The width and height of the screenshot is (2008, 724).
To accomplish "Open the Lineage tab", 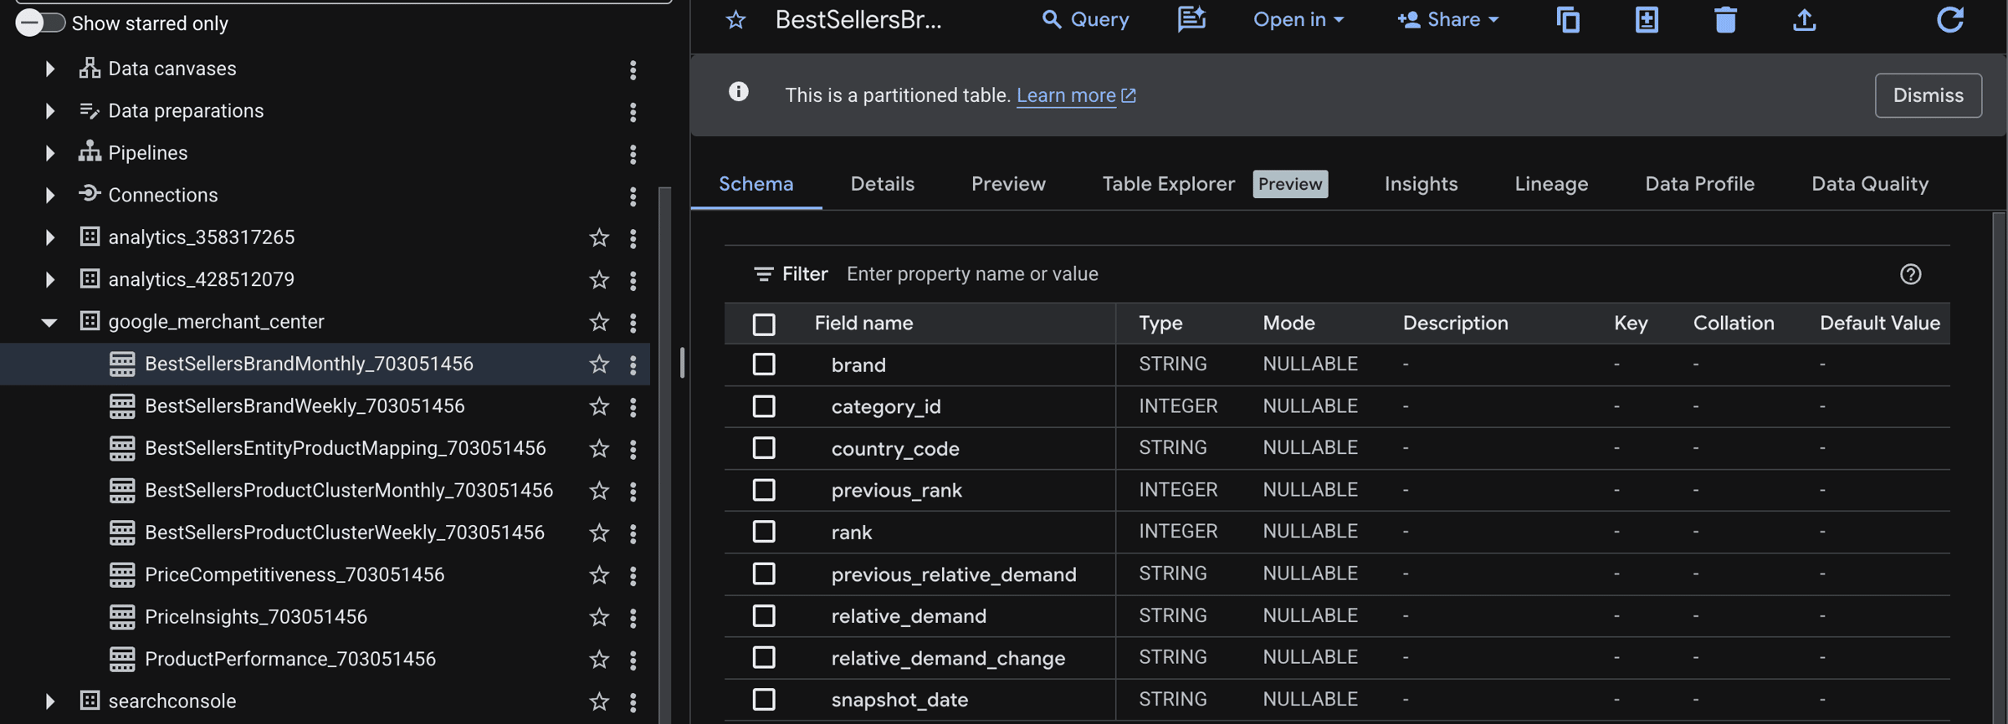I will click(1550, 184).
